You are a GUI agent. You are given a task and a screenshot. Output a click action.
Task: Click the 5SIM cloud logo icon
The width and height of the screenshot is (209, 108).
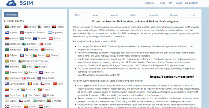click(11, 3)
